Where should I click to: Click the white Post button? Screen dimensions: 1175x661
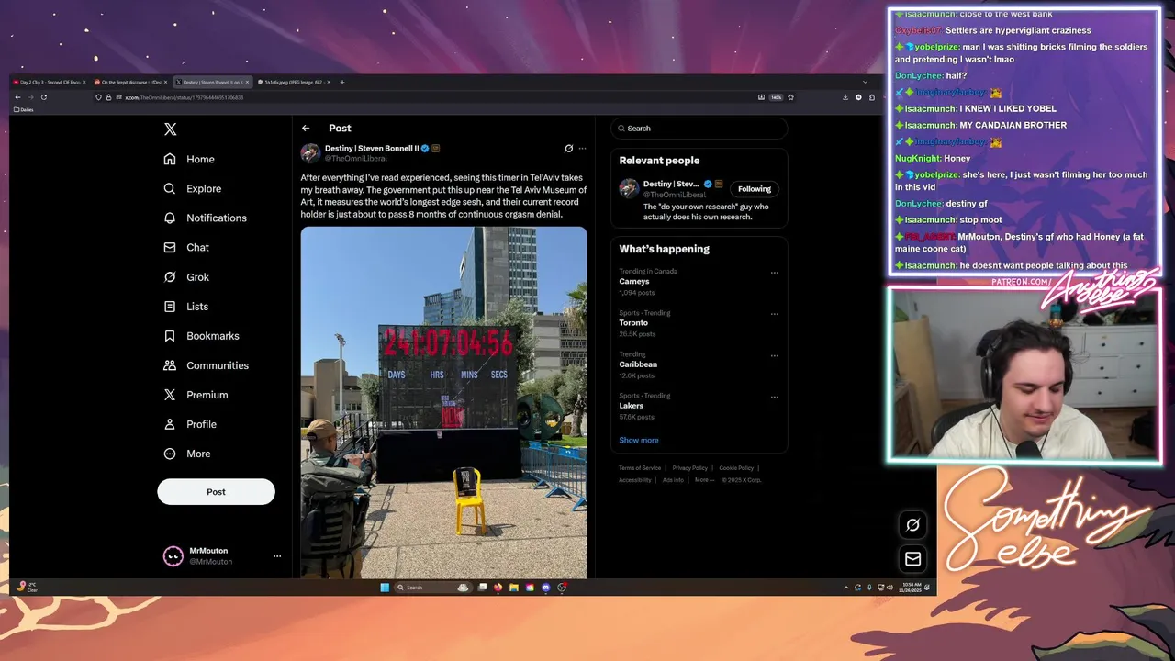pos(216,491)
